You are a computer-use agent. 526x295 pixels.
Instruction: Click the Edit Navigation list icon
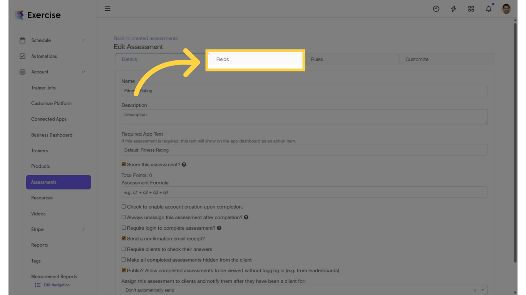click(x=37, y=285)
